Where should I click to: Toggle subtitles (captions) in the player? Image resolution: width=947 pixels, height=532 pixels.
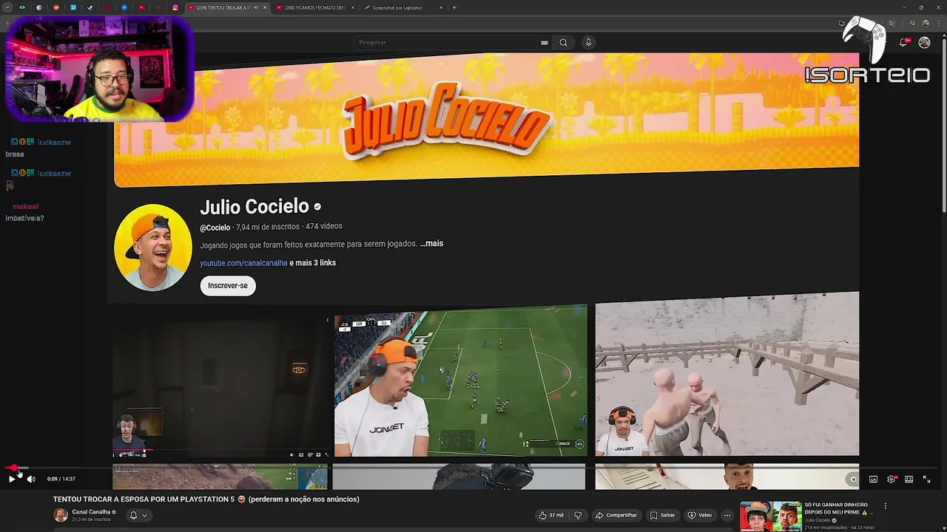pos(873,479)
